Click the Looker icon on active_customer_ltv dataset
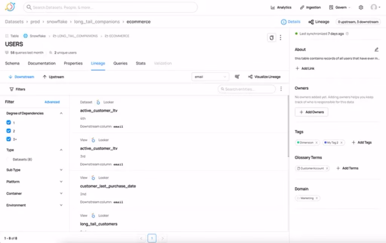386x243 pixels. point(98,101)
